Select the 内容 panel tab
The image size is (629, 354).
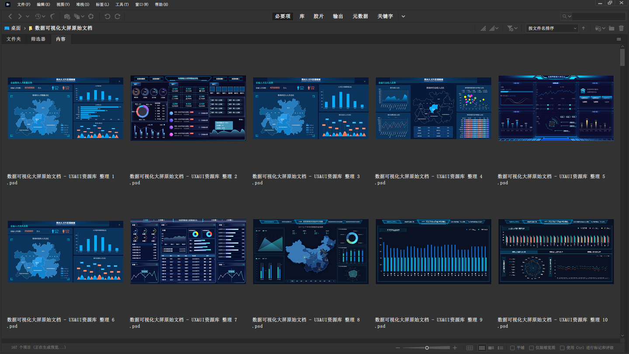pos(61,39)
